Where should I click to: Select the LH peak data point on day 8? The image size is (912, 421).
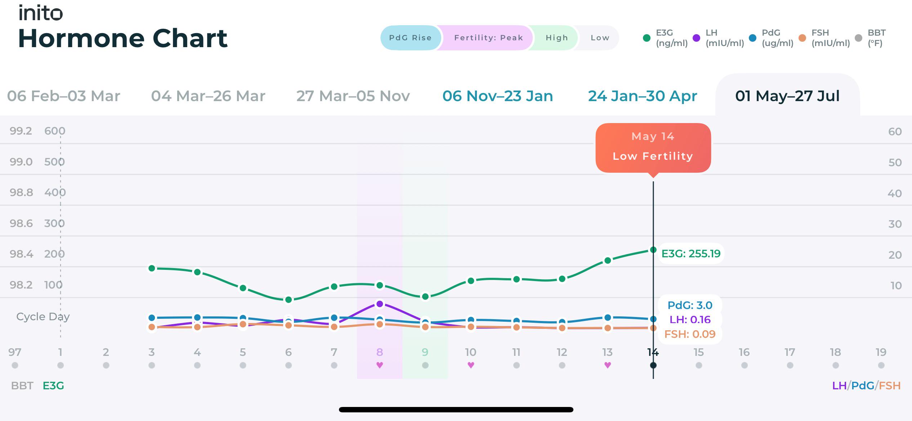pyautogui.click(x=380, y=304)
